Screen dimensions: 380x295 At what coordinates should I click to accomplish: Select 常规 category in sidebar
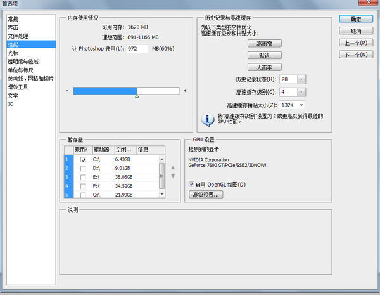[x=31, y=19]
